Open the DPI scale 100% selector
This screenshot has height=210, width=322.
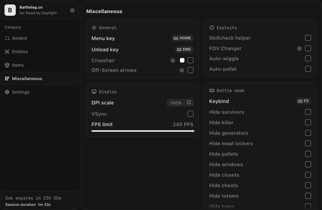[x=180, y=103]
